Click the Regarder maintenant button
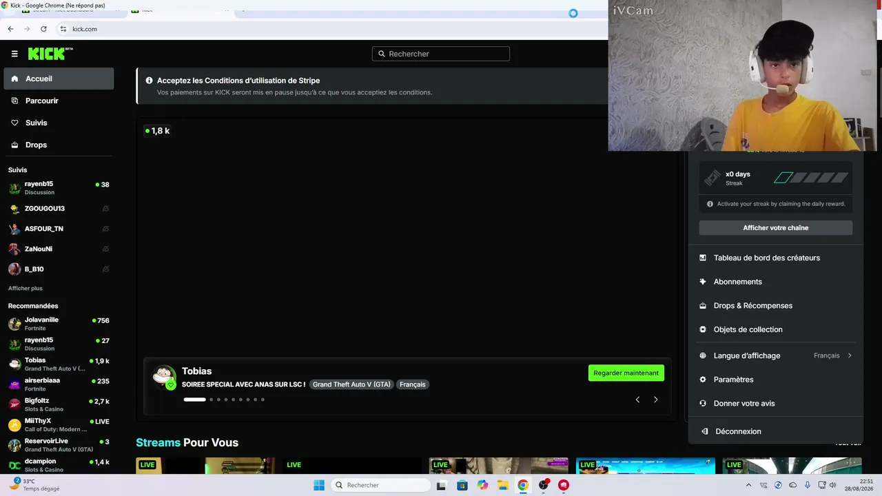 click(x=626, y=373)
